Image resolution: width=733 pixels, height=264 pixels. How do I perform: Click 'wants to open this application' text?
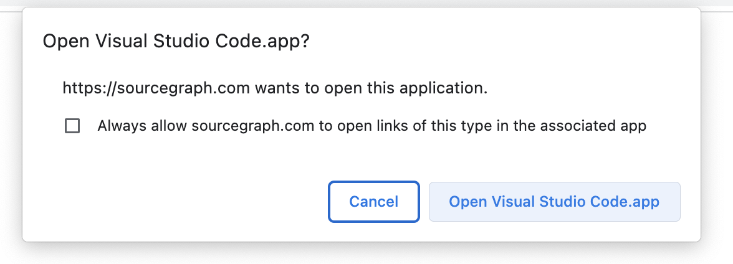point(370,88)
